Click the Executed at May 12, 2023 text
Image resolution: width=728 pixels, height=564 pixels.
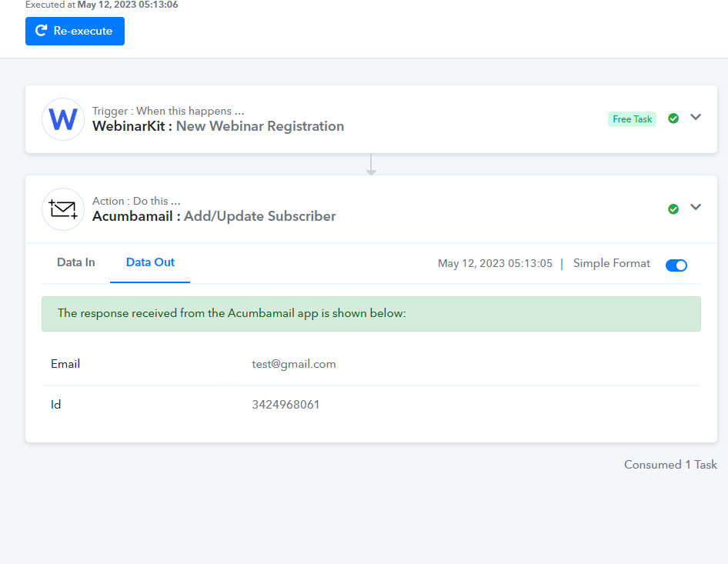102,5
